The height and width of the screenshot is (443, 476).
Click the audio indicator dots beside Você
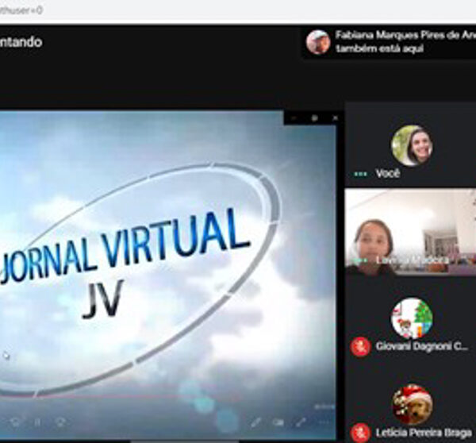(360, 173)
